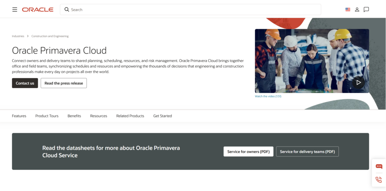
Task: Click the Oracle logo
Action: (x=38, y=9)
